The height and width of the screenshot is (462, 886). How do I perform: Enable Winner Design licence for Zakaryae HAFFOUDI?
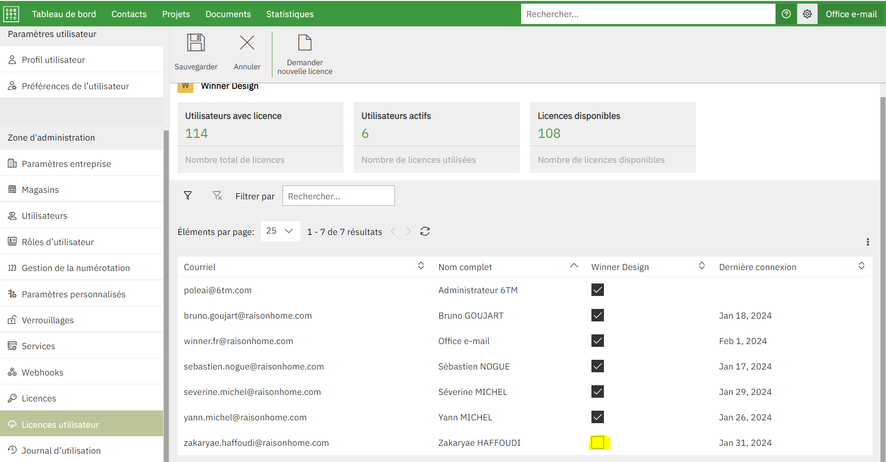point(597,443)
